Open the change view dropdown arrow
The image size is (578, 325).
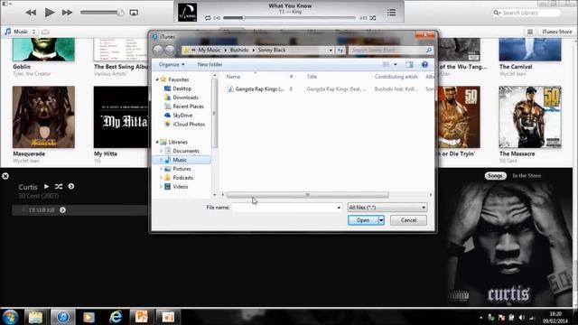point(396,64)
